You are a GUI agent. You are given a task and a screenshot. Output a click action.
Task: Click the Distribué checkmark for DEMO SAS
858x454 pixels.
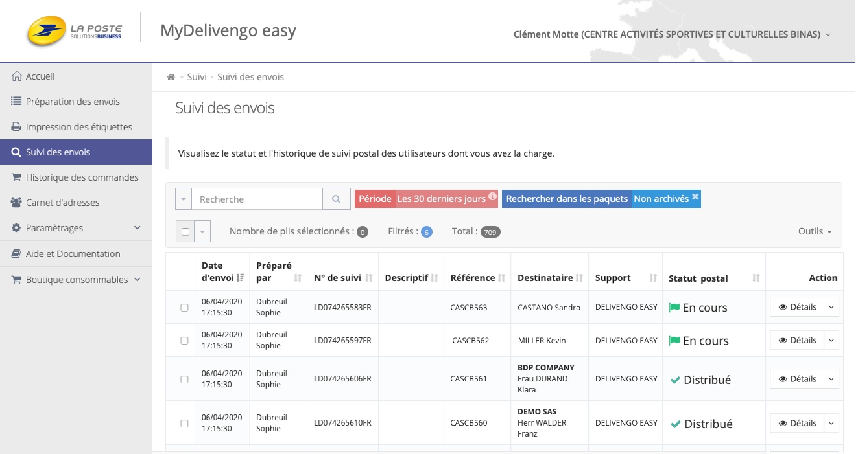(x=676, y=424)
